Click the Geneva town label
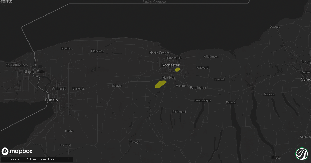The width and height of the screenshot is (311, 163). click(x=231, y=102)
